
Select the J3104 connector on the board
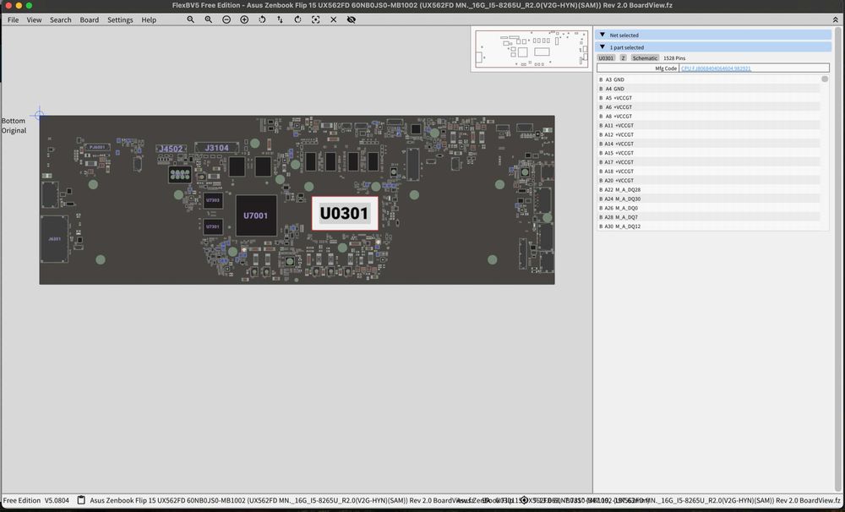[216, 148]
